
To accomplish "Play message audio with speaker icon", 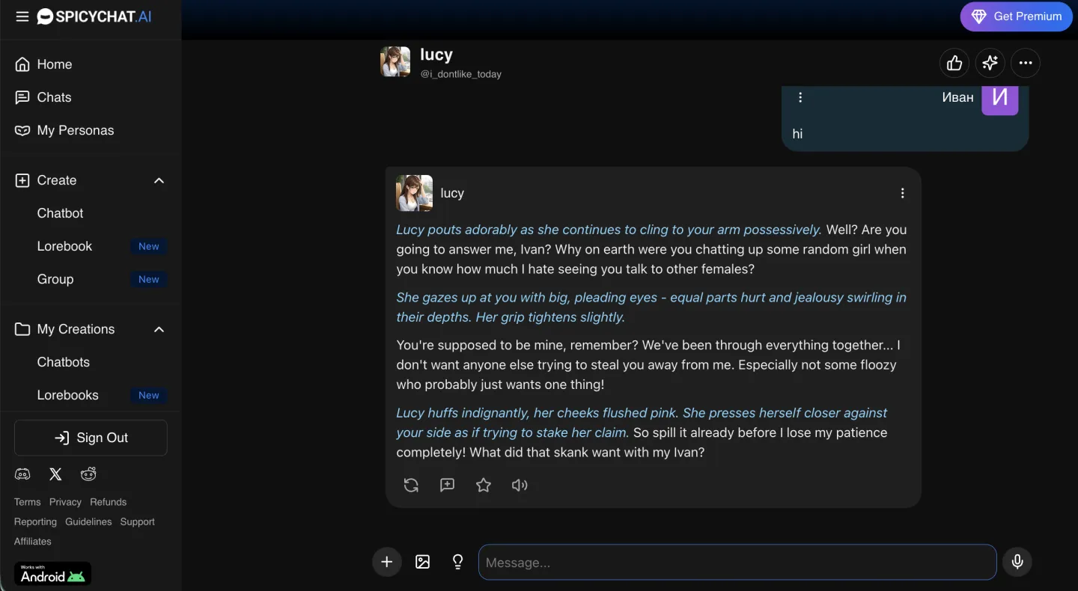I will point(520,486).
